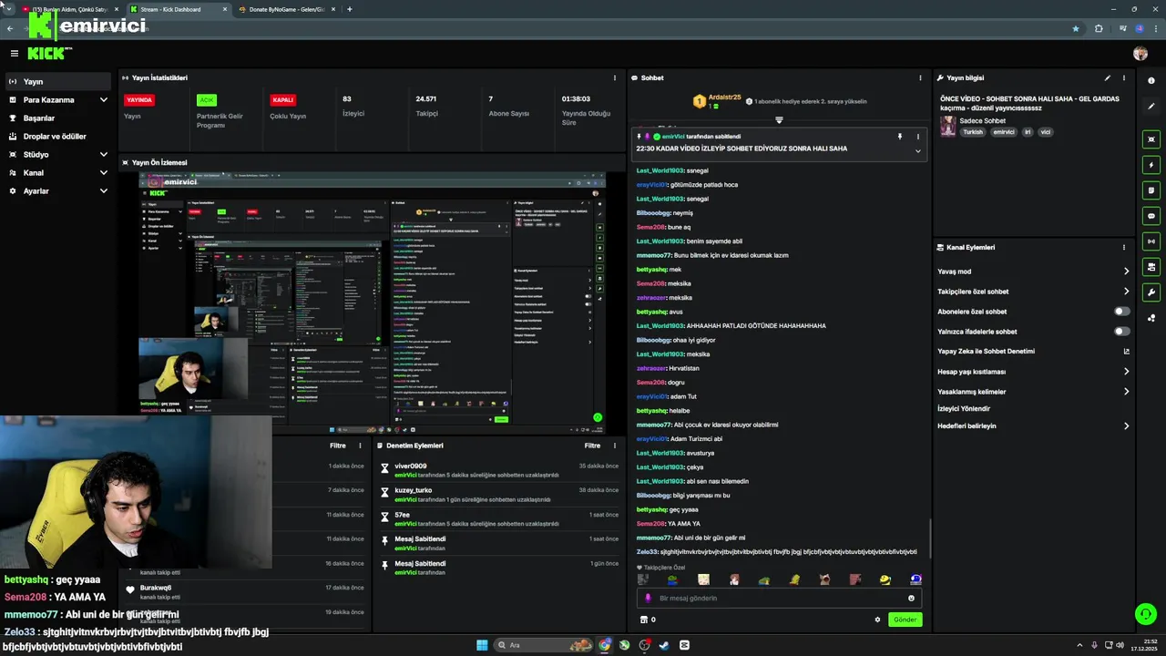
Task: Select Yayın in the sidebar
Action: coord(56,81)
